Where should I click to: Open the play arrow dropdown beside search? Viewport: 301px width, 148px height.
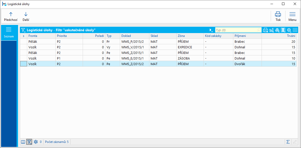point(211,30)
